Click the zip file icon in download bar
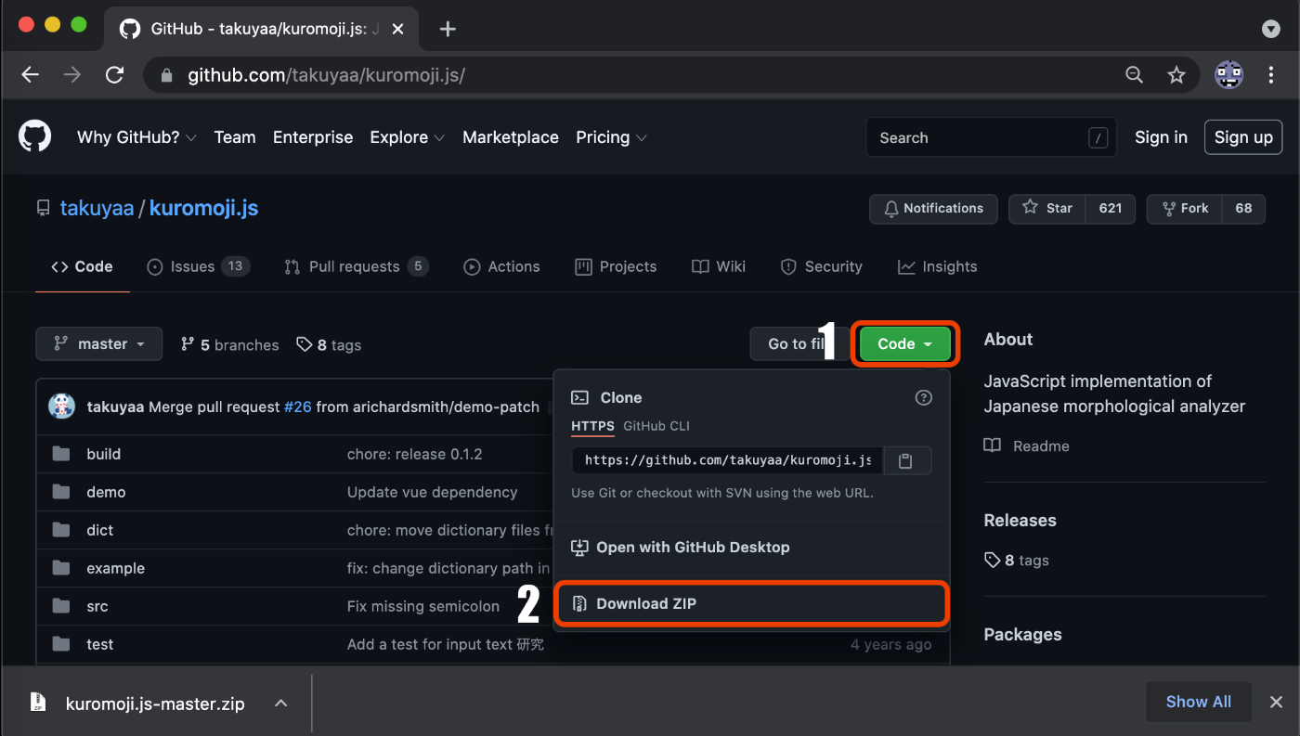The image size is (1300, 736). click(38, 703)
